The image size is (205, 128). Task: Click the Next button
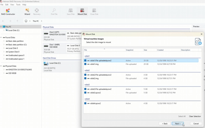(178, 124)
